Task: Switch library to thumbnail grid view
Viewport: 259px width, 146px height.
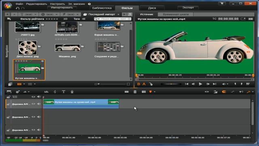Action: coord(19,84)
